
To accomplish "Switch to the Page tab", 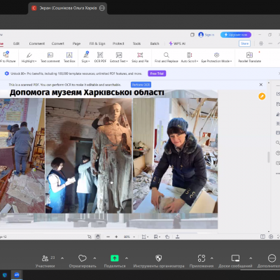I will [x=76, y=43].
